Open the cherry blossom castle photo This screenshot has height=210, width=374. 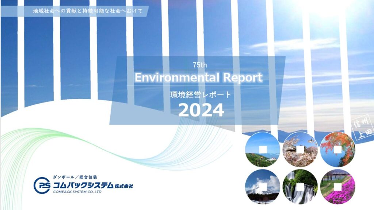[x=300, y=149]
